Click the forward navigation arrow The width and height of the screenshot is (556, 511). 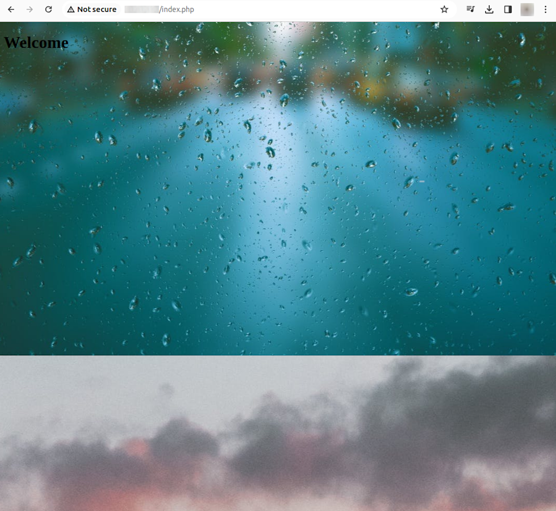pos(29,9)
